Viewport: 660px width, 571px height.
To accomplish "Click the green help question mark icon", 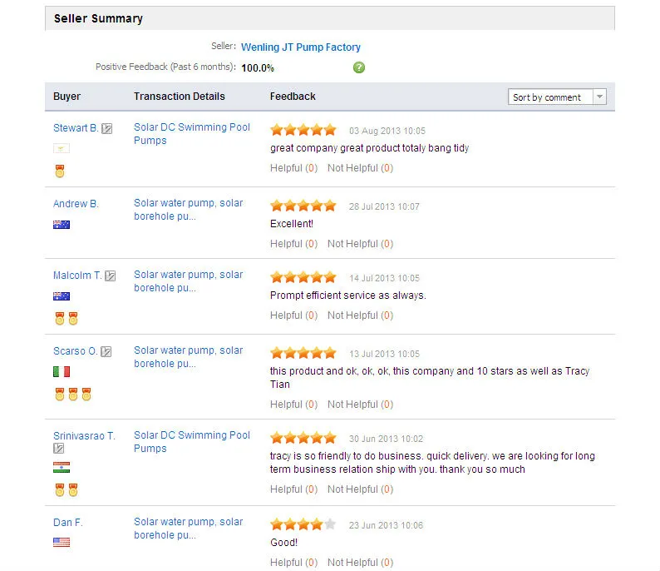I will coord(359,67).
